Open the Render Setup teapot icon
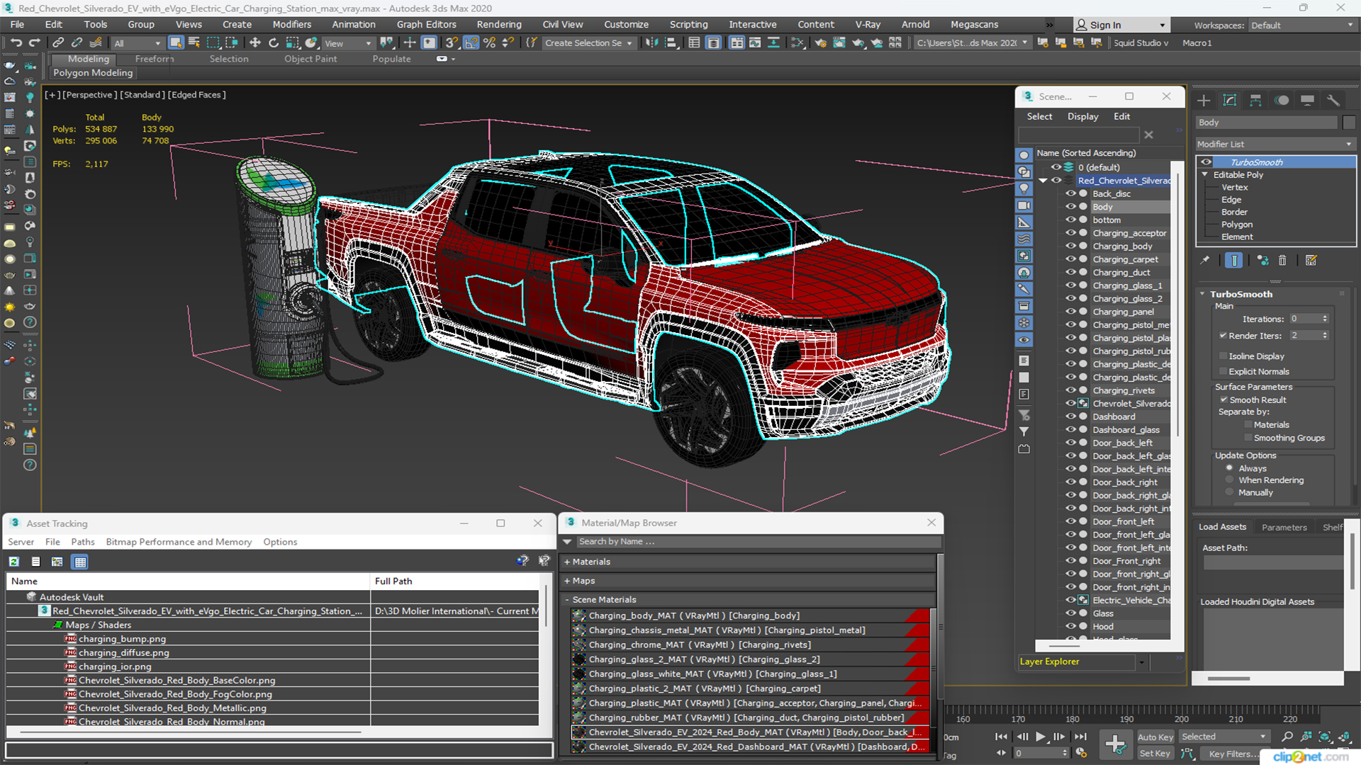The height and width of the screenshot is (765, 1361). click(x=820, y=43)
